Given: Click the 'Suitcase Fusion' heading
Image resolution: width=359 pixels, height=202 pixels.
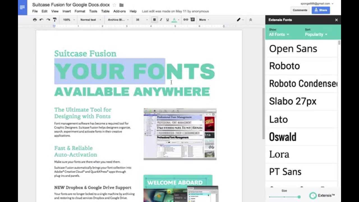Looking at the screenshot, I should 85,53.
